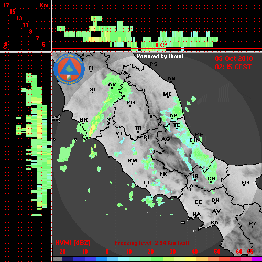This screenshot has width=262, height=262.
Task: Click the AR city label
Action: (x=112, y=85)
